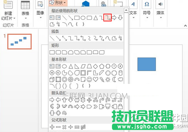Select the text box in recently used shapes

click(x=52, y=18)
